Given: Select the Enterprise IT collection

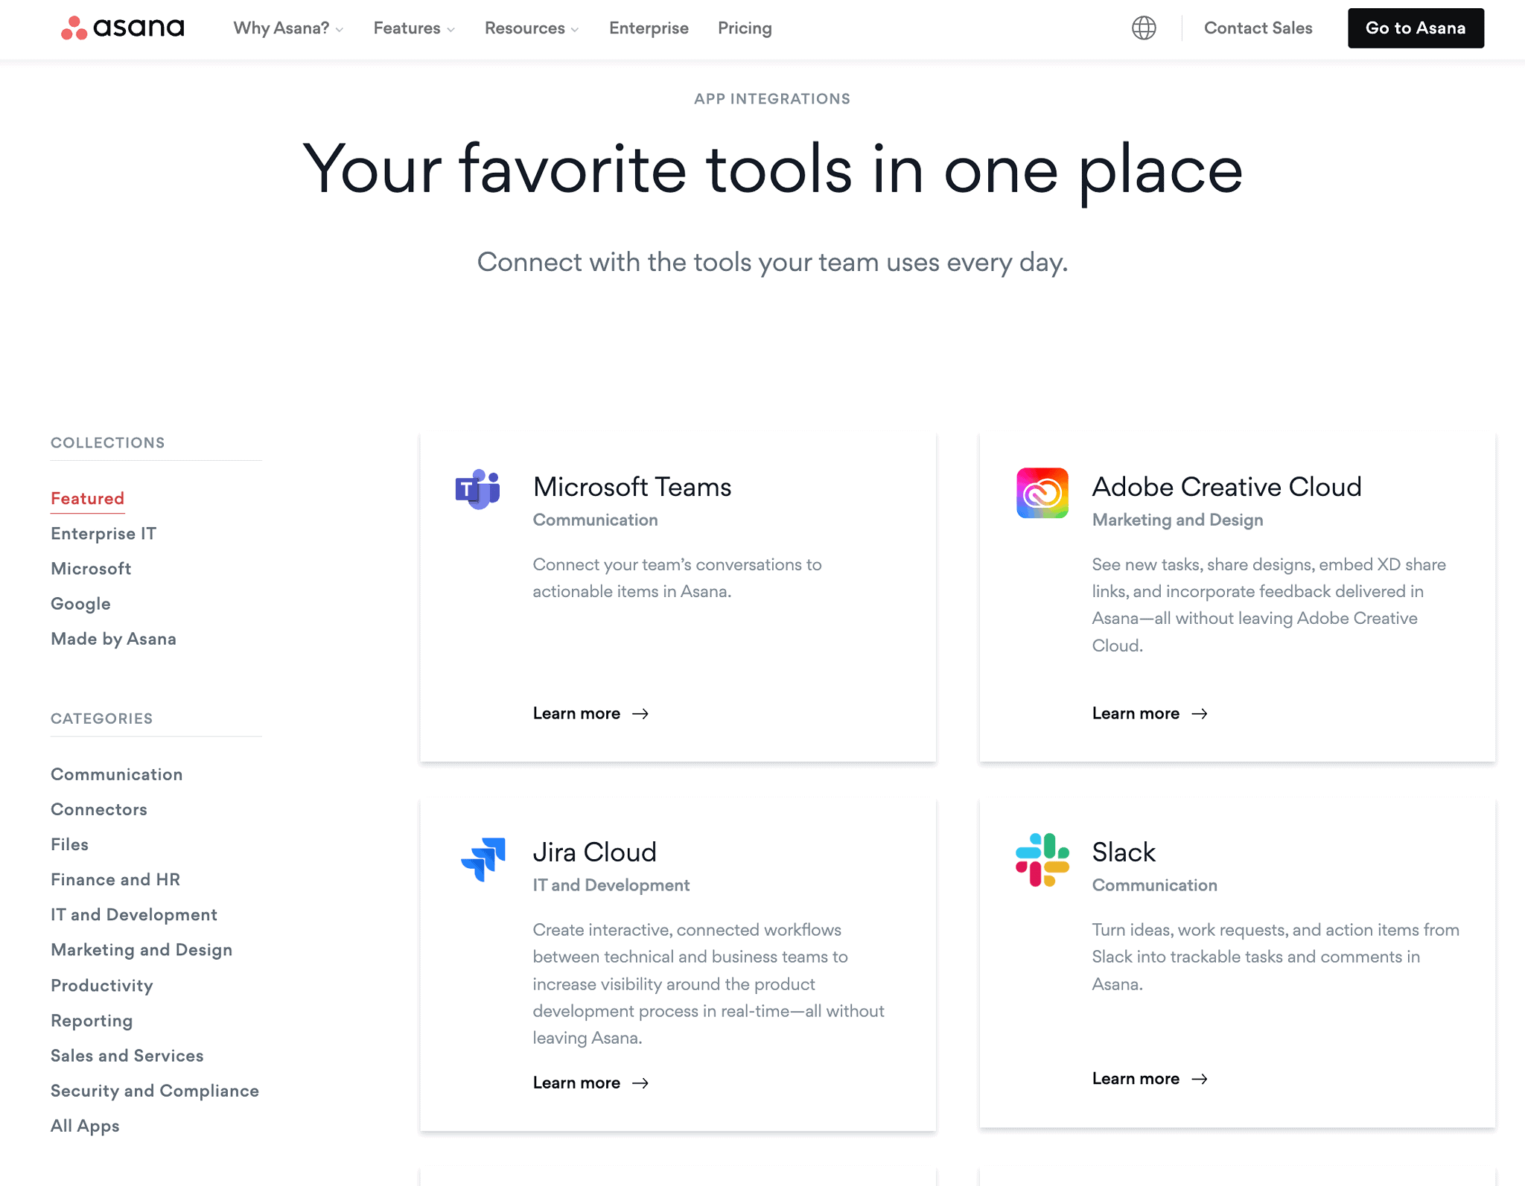Looking at the screenshot, I should pos(104,534).
